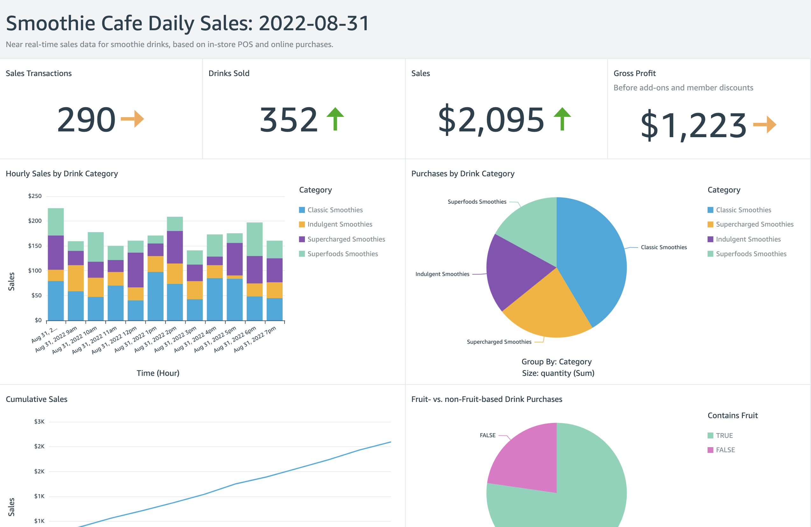811x527 pixels.
Task: Click the $250 tick on Hourly Sales axis
Action: tap(35, 196)
